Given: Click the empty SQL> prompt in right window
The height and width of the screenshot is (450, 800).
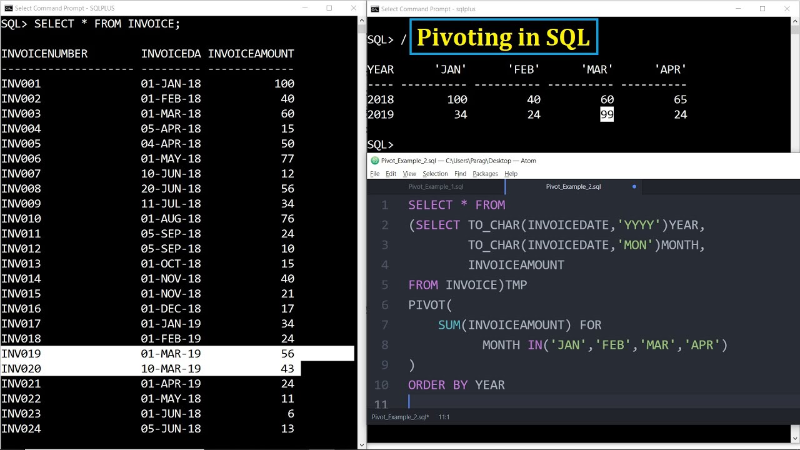Looking at the screenshot, I should 381,145.
